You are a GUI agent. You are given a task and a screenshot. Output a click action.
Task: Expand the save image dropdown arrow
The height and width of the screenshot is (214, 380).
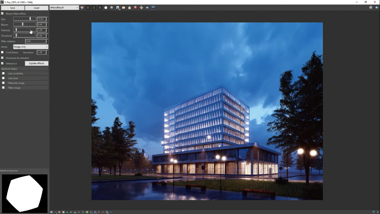120,9
